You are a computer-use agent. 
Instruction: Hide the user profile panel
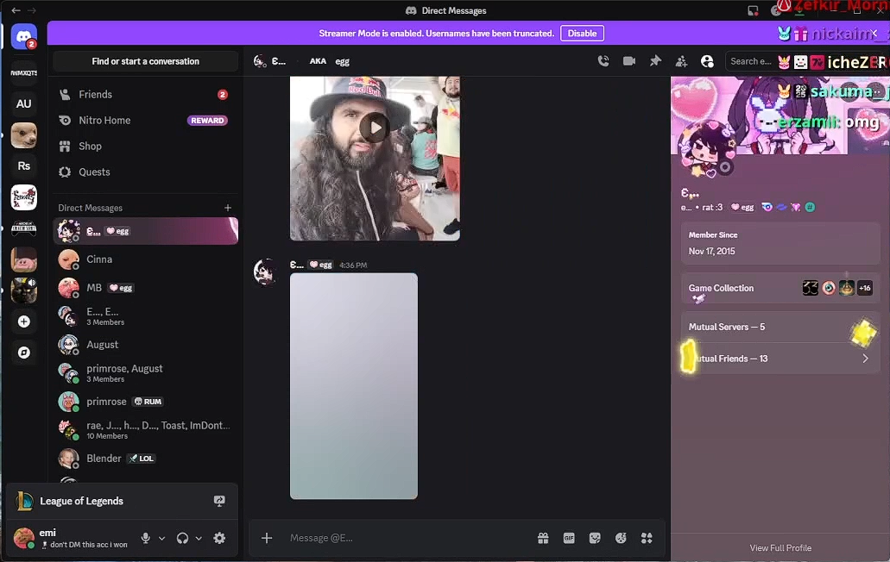707,61
